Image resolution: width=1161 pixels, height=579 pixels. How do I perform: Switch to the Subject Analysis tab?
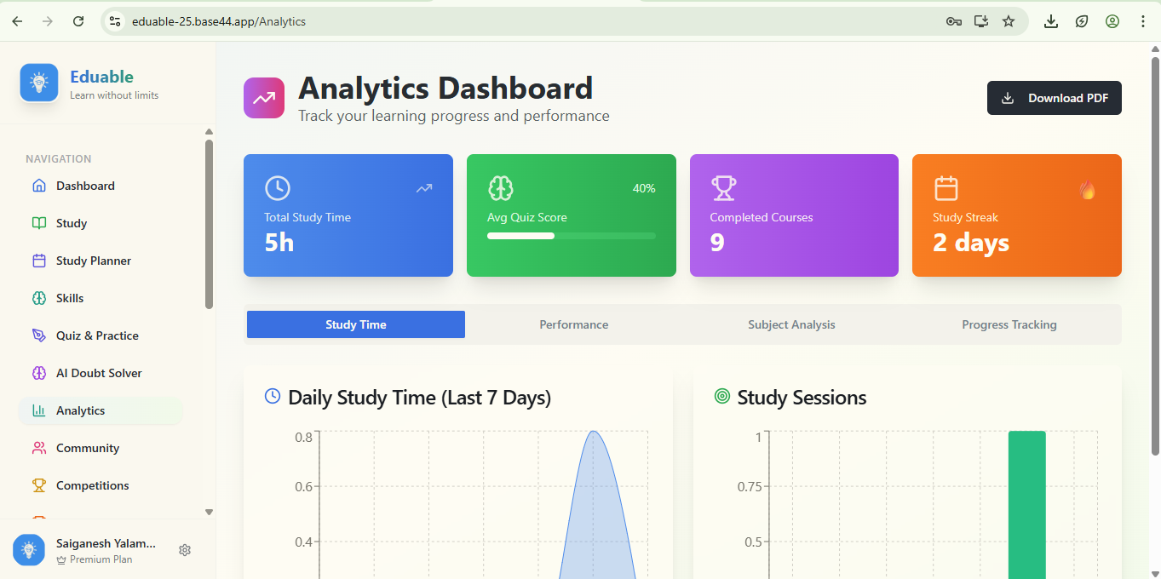pos(791,324)
